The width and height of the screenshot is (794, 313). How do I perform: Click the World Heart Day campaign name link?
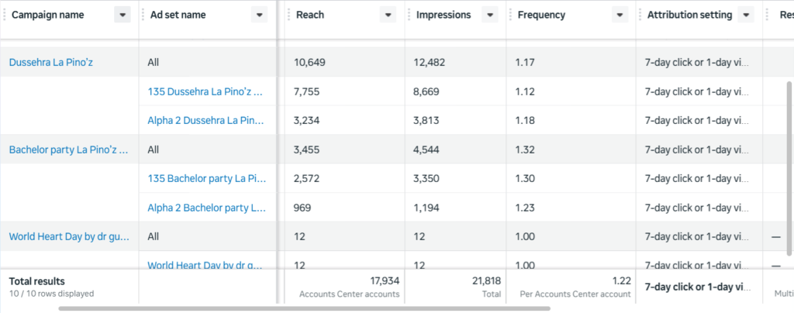[68, 236]
